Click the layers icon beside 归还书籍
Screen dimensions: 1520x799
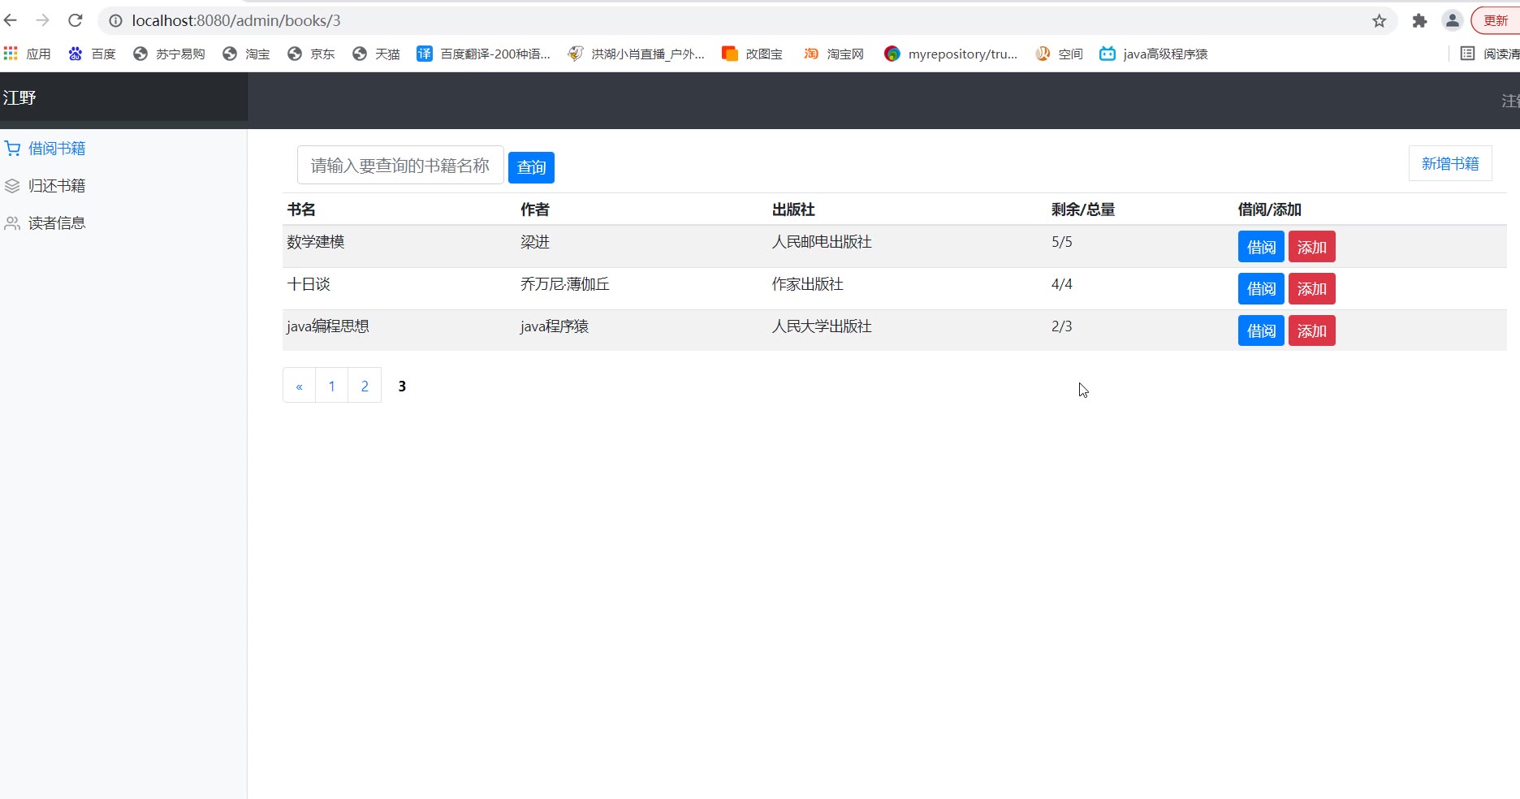click(12, 186)
